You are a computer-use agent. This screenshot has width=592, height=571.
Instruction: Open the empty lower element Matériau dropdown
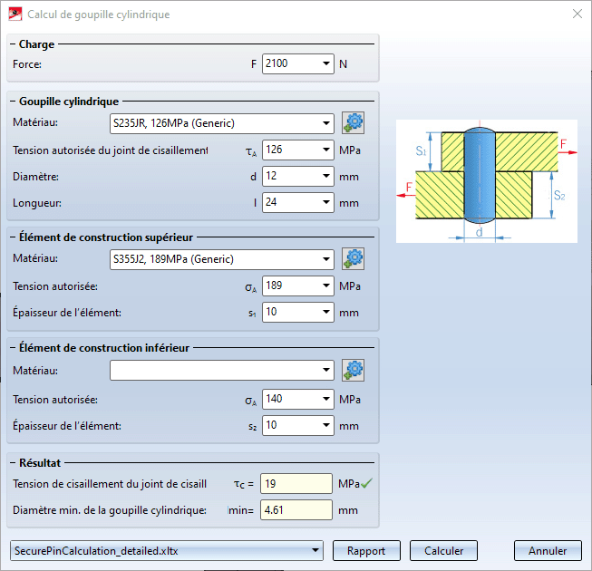(326, 370)
